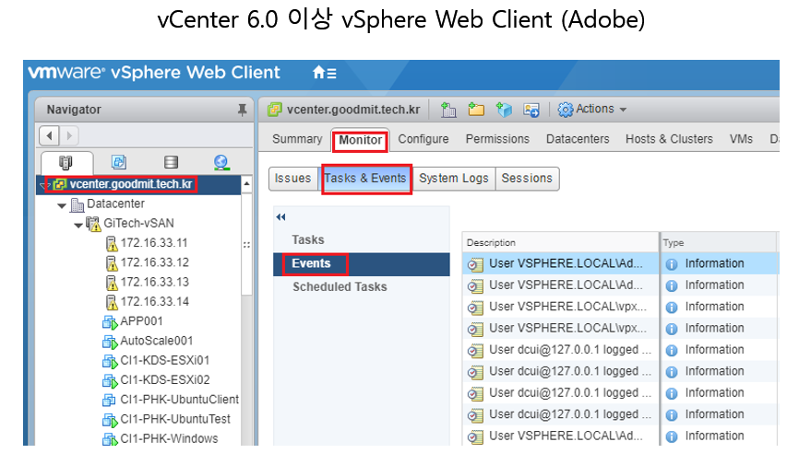Click the warning host icon for 172.16.33.11
799x465 pixels.
[x=112, y=244]
